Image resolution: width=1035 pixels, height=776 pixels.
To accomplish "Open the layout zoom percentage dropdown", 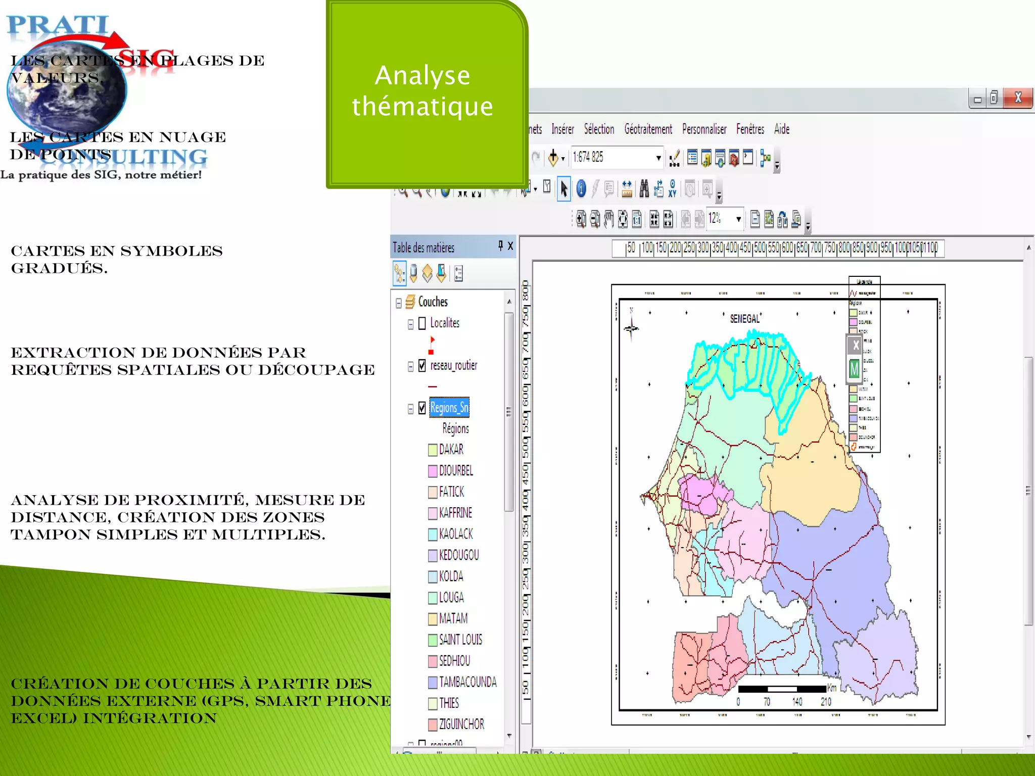I will click(738, 219).
